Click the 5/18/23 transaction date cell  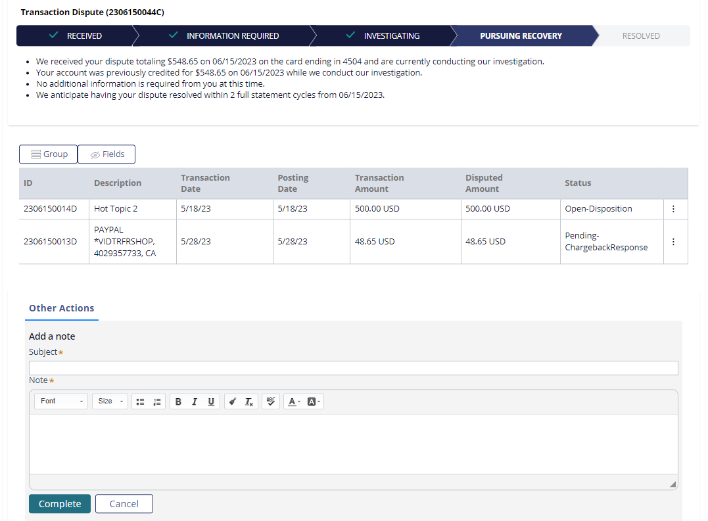[224, 209]
